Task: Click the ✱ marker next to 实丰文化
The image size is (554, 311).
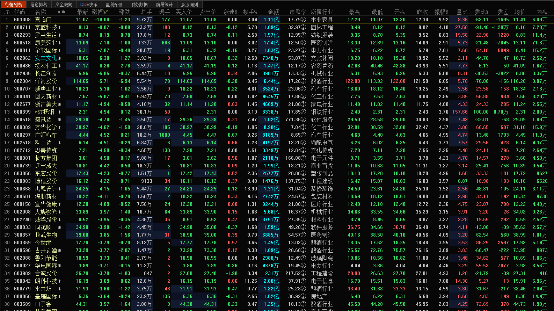Action: 60,58
